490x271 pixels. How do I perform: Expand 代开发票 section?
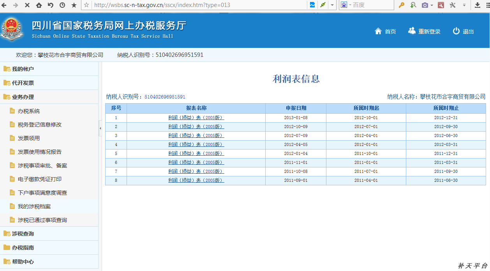49,83
